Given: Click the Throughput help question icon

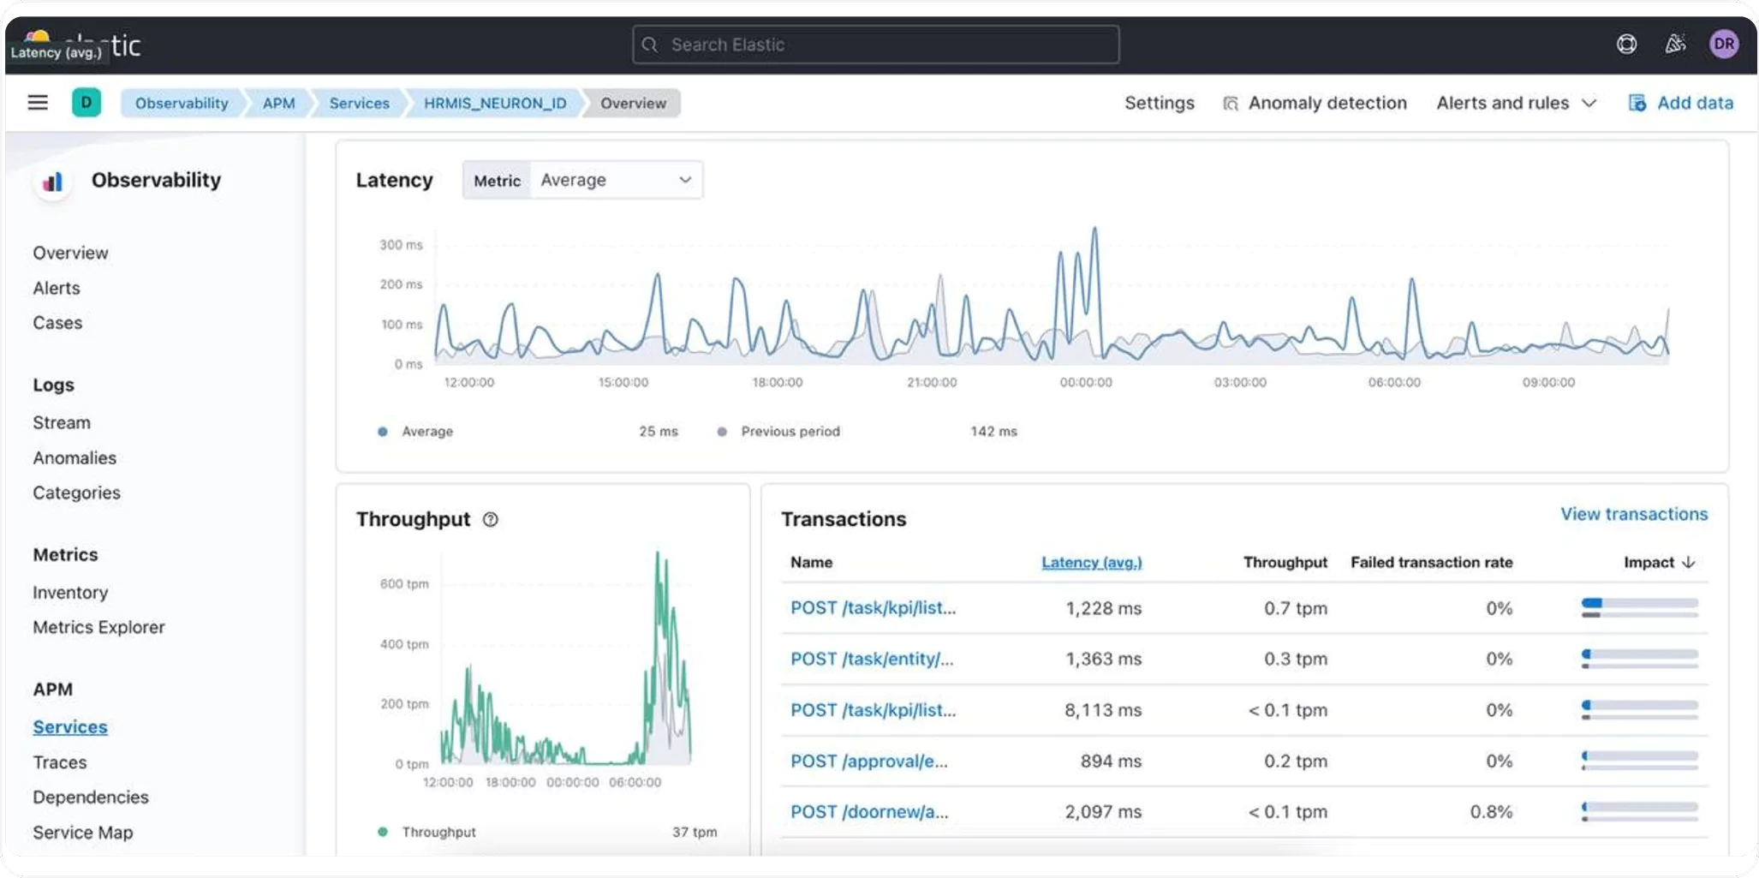Looking at the screenshot, I should click(x=491, y=520).
